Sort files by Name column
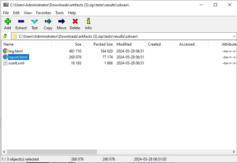The height and width of the screenshot is (163, 237). coord(8,44)
